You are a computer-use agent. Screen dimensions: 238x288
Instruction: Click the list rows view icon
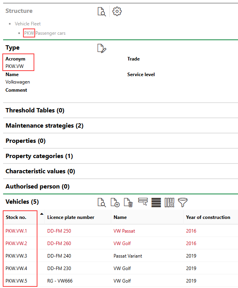[x=156, y=202]
